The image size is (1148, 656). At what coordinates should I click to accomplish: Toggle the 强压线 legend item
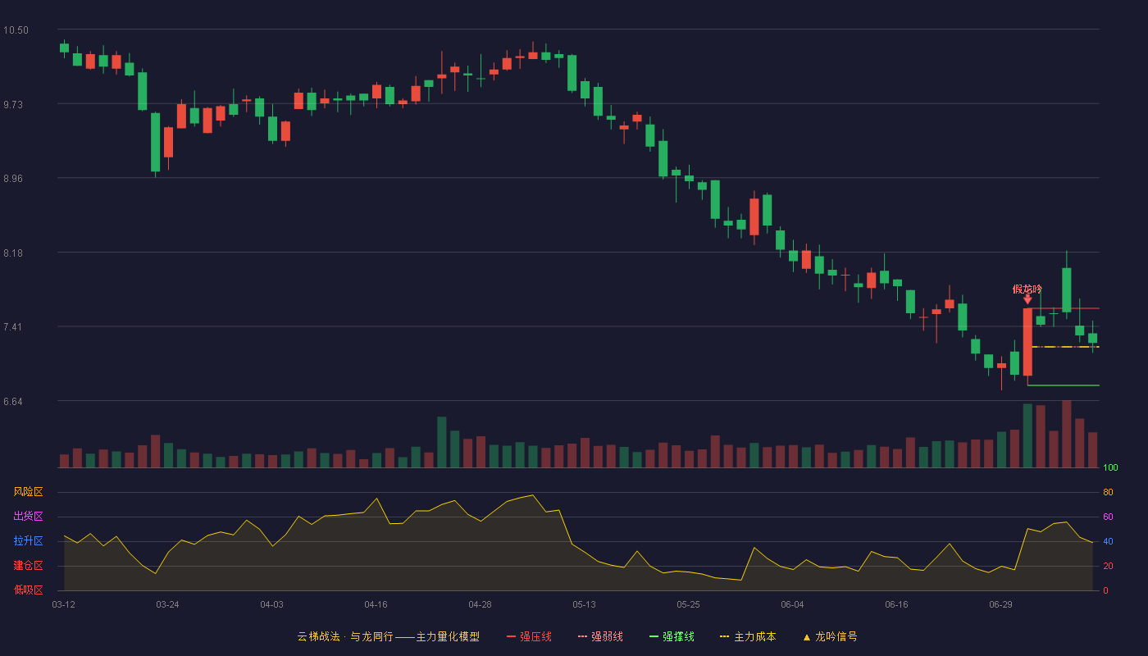click(x=529, y=636)
